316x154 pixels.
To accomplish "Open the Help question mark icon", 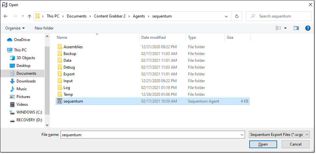I will click(308, 28).
